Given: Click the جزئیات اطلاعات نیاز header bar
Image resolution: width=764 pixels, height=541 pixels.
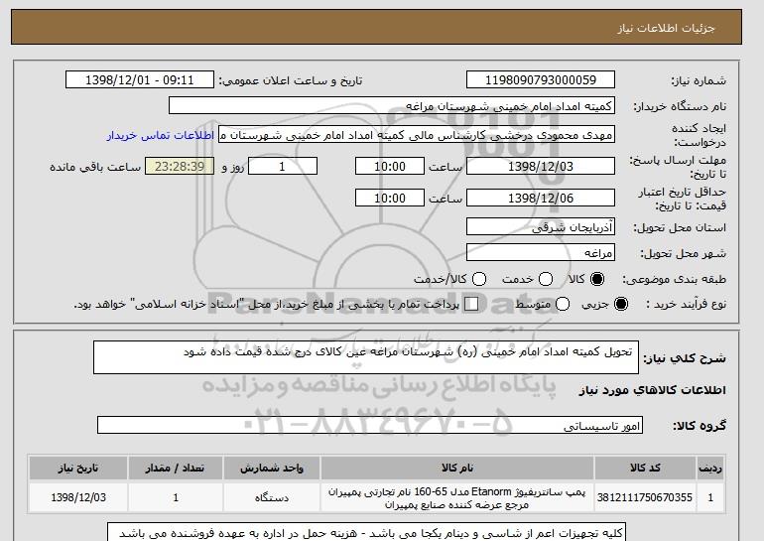Looking at the screenshot, I should point(376,27).
